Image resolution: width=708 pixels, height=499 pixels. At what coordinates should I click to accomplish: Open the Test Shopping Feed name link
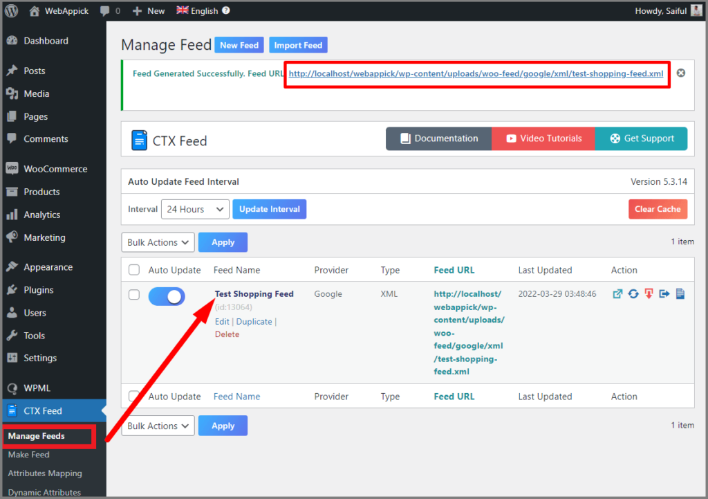(x=254, y=294)
